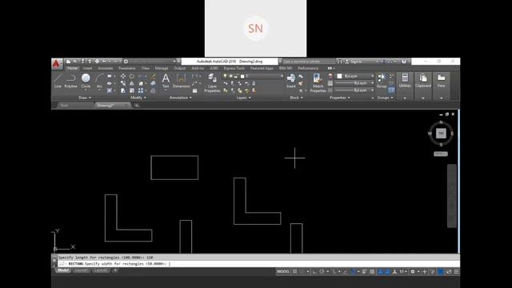This screenshot has width=512, height=288.
Task: Click the WCS button below the ViewCube
Action: (x=441, y=154)
